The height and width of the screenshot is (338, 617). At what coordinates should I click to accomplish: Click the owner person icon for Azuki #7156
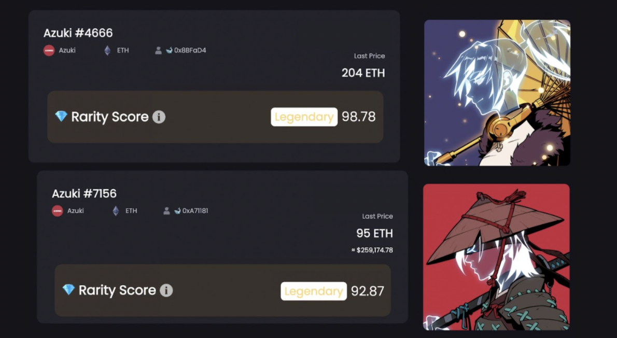tap(166, 211)
